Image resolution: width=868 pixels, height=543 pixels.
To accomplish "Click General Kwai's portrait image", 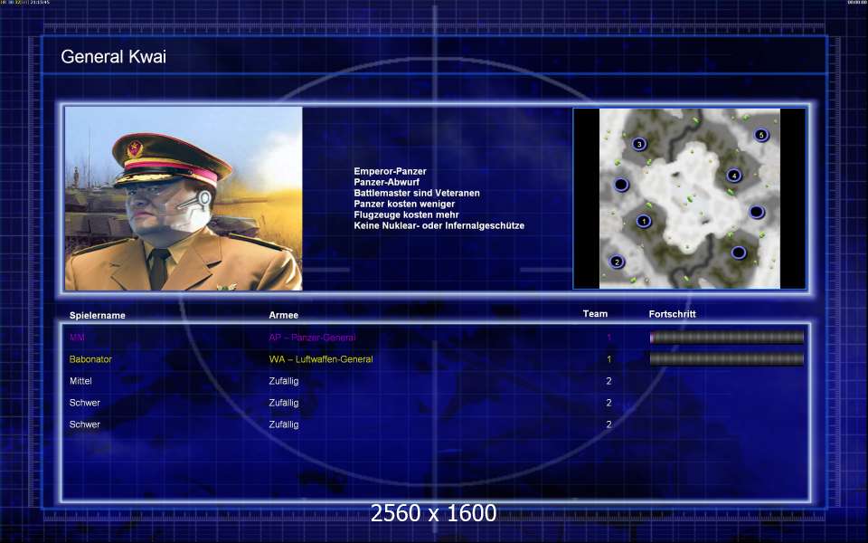I will (184, 198).
